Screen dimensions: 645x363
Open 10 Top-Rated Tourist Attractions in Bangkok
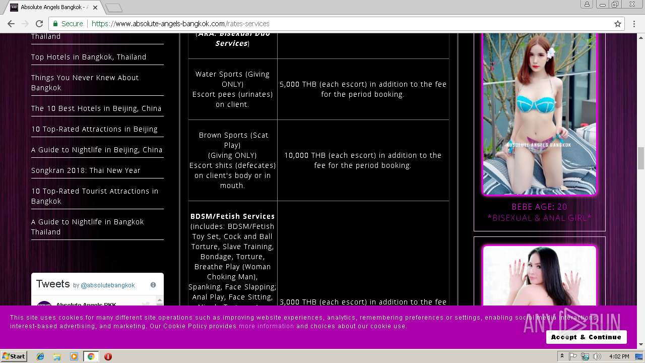[x=95, y=196]
